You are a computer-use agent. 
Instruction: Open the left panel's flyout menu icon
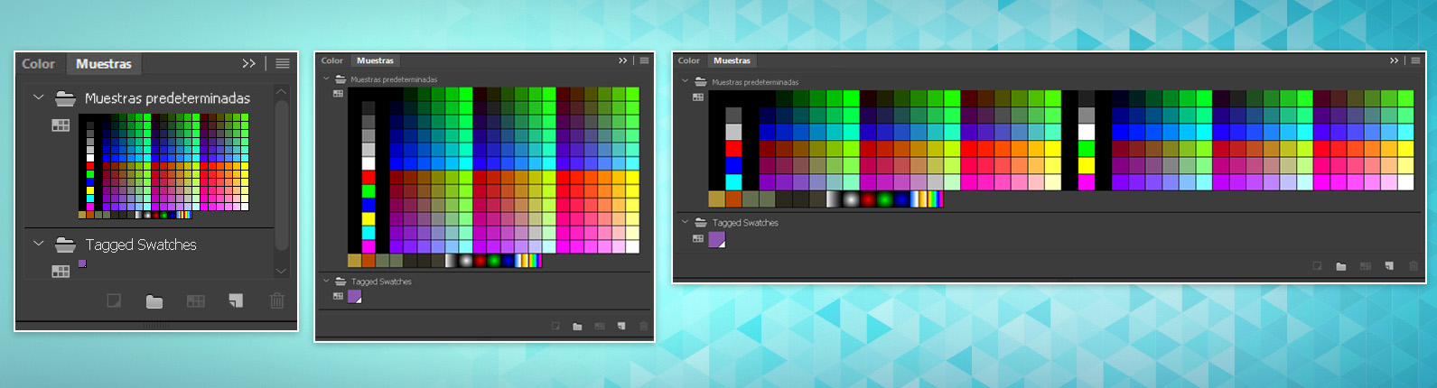(x=283, y=64)
